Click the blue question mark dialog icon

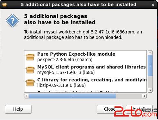[x=13, y=21]
